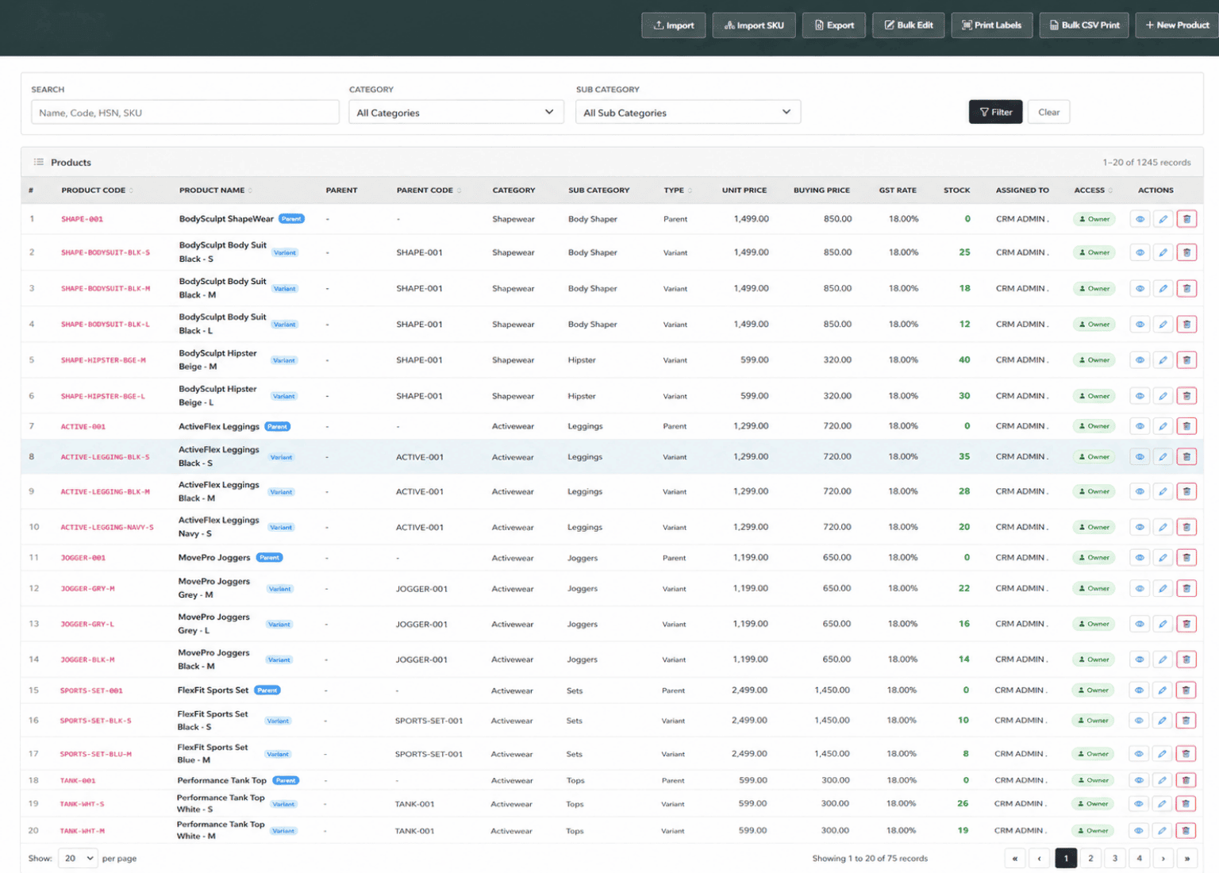
Task: Edit SHAPE-BODYSUIT-BLK-M with pencil icon
Action: click(x=1163, y=288)
